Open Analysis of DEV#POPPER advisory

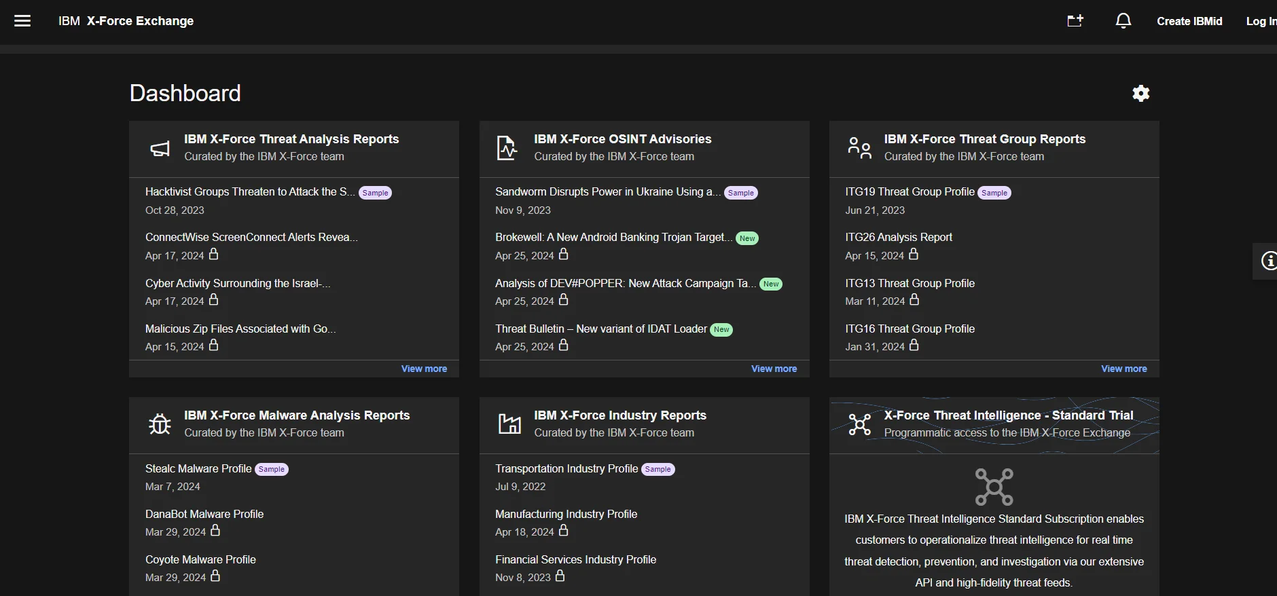(x=626, y=283)
